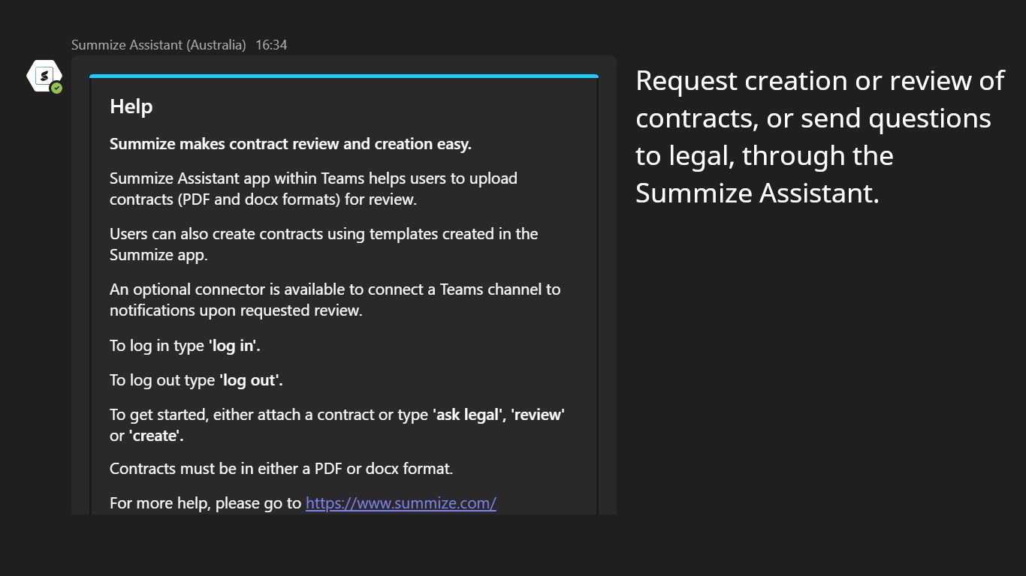Click the sender name Summize Assistant (Australia)
Image resolution: width=1026 pixels, height=576 pixels.
158,45
